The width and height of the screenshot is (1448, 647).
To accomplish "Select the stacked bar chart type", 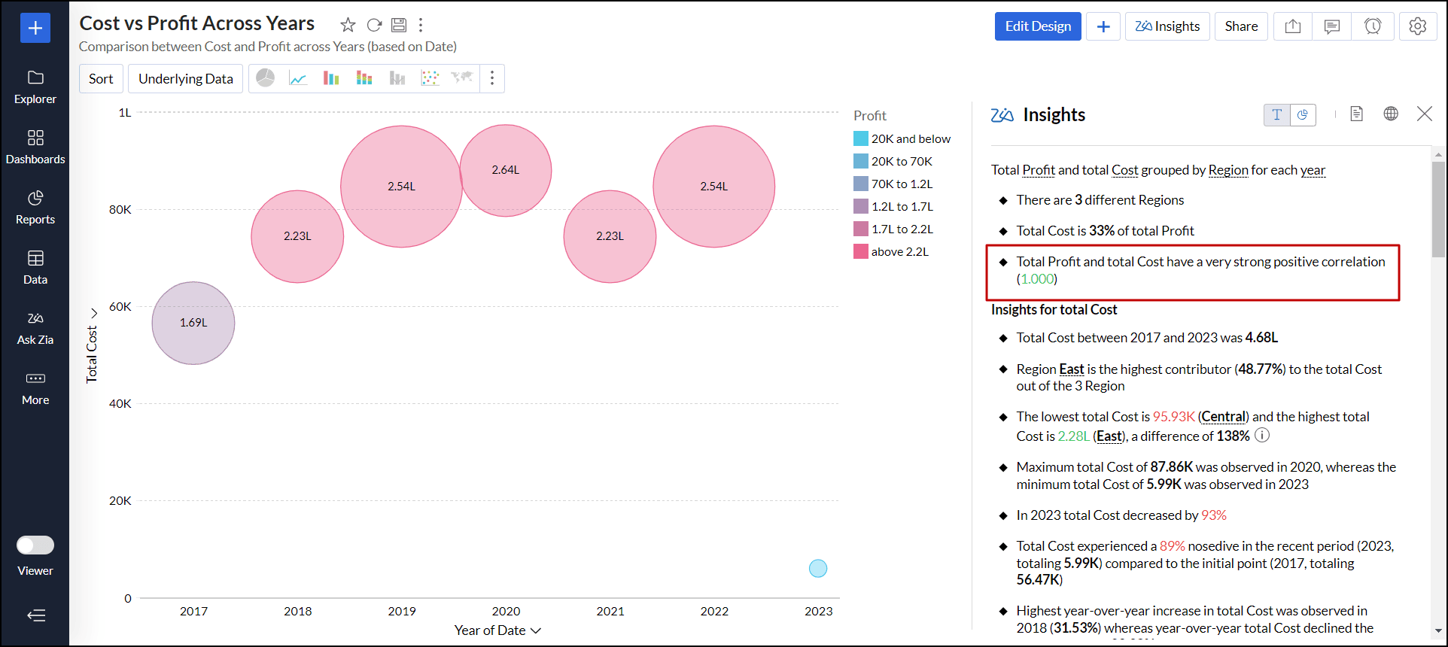I will [364, 78].
